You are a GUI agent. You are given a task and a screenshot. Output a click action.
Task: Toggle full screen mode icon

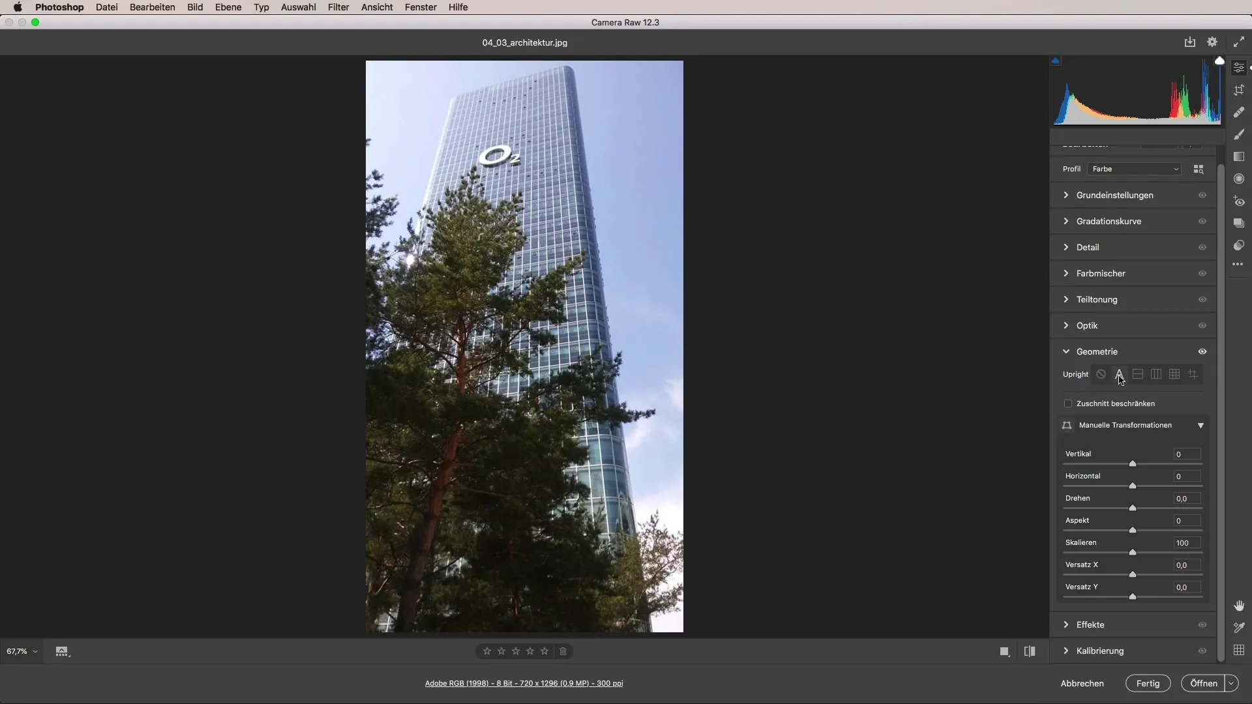(x=1238, y=42)
